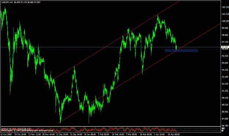Click the current price label 97.097
The width and height of the screenshot is (229, 136).
point(225,47)
